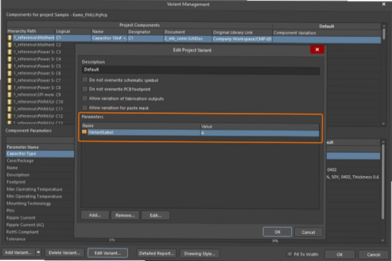Click the Component Variation column header

coord(327,33)
